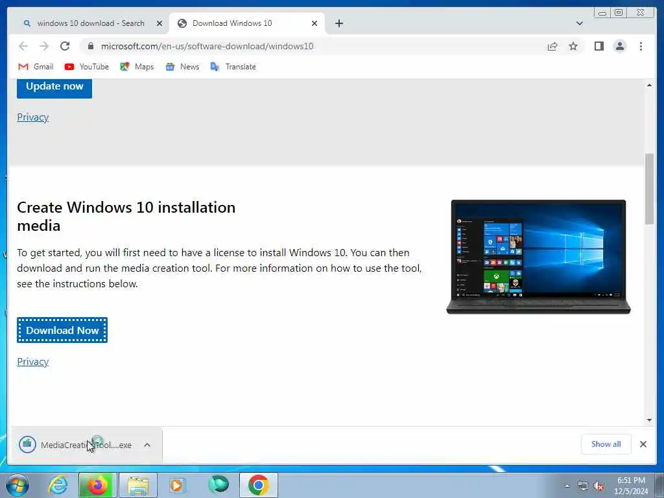
Task: Click the Download Now button
Action: coord(62,330)
